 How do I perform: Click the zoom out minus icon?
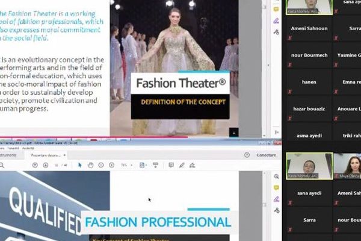tap(100, 165)
